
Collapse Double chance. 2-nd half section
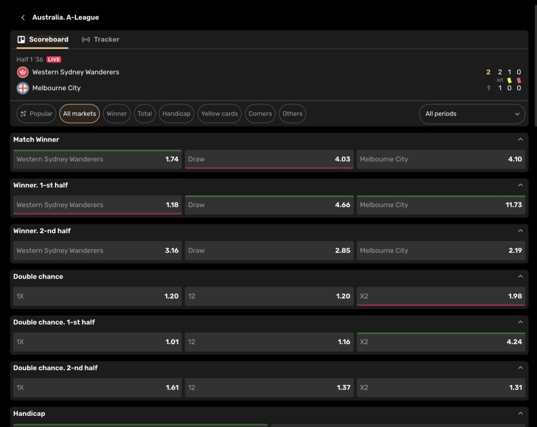pyautogui.click(x=520, y=367)
